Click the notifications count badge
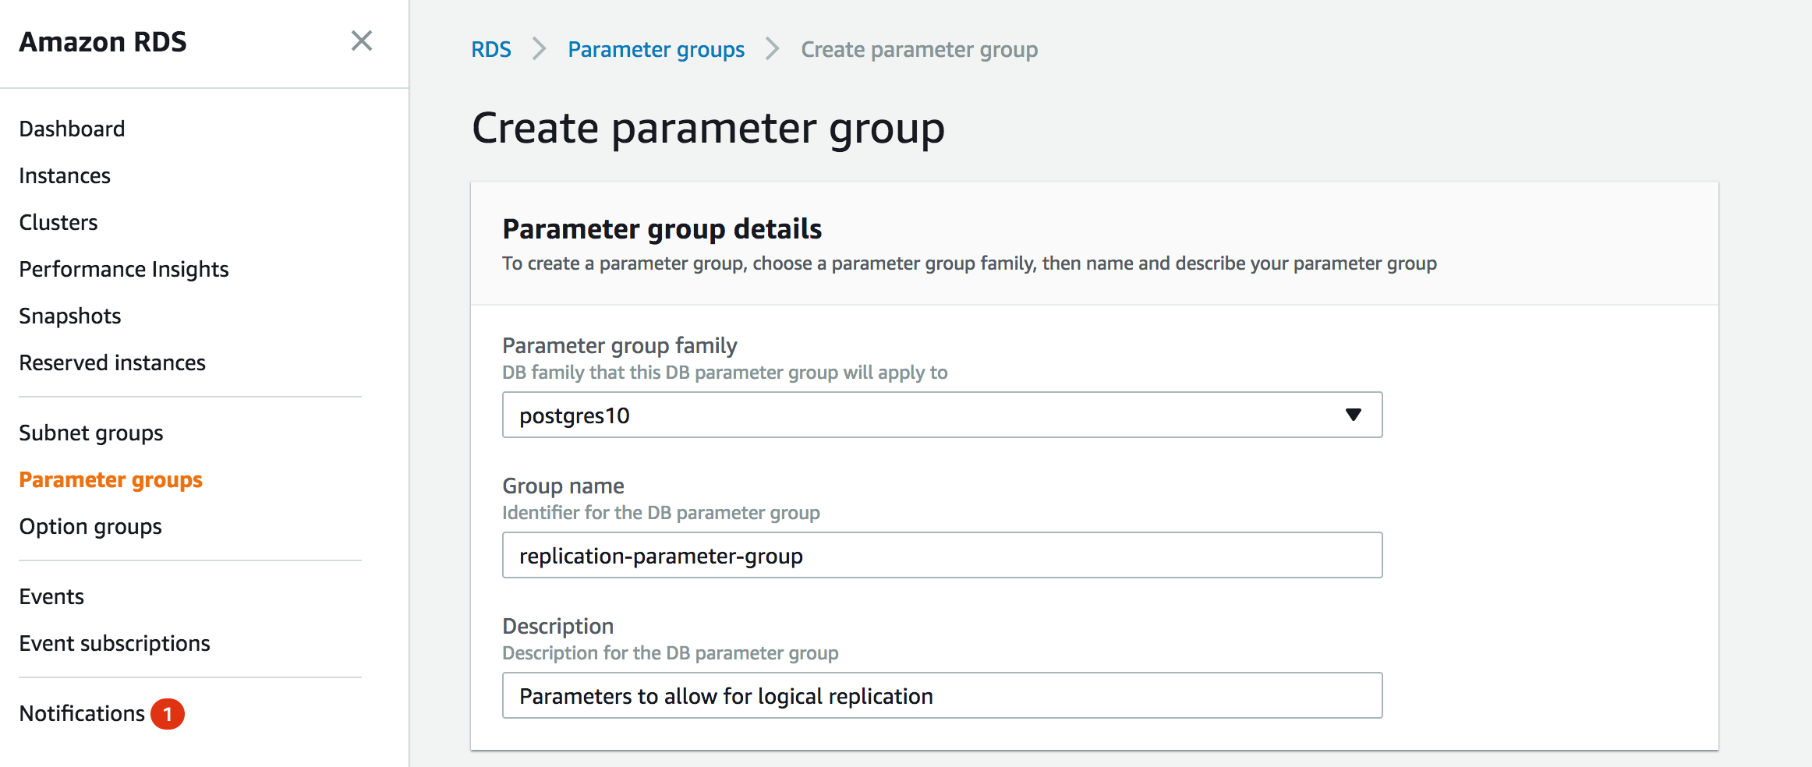The width and height of the screenshot is (1812, 767). point(168,714)
